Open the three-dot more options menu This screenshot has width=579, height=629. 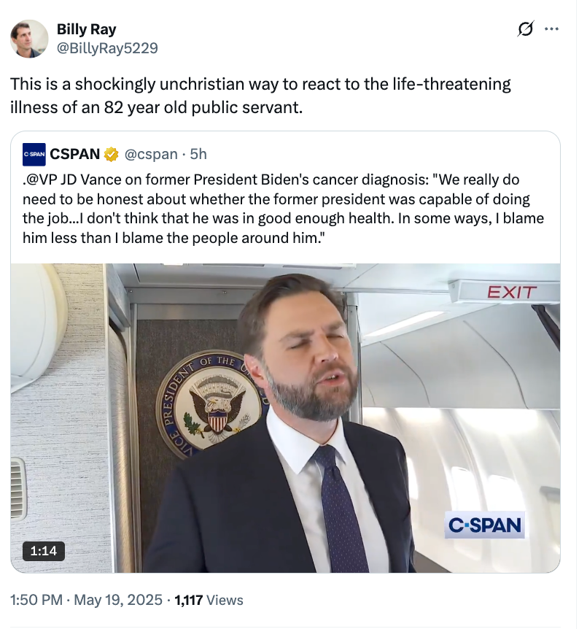pyautogui.click(x=553, y=29)
